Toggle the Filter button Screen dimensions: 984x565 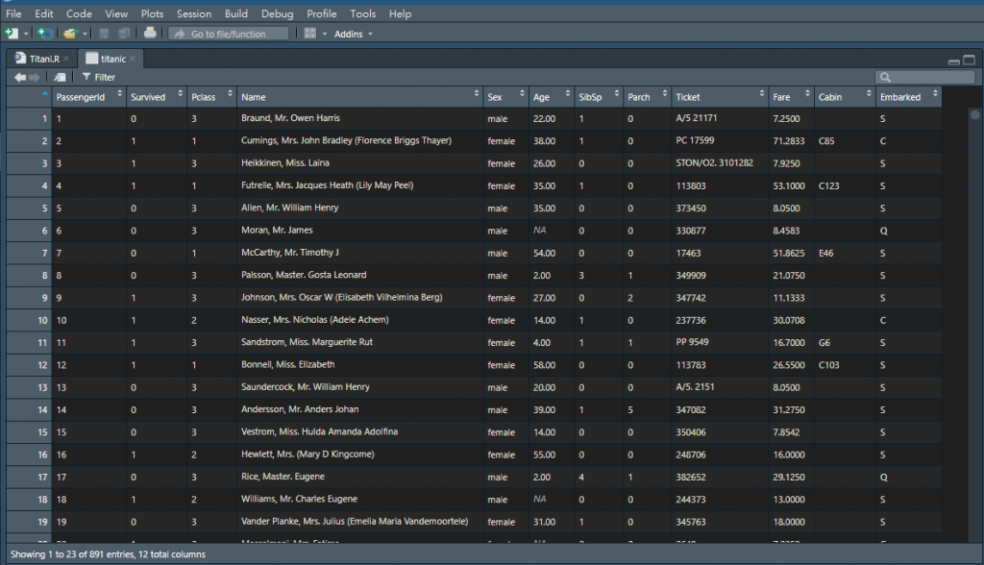coord(99,77)
